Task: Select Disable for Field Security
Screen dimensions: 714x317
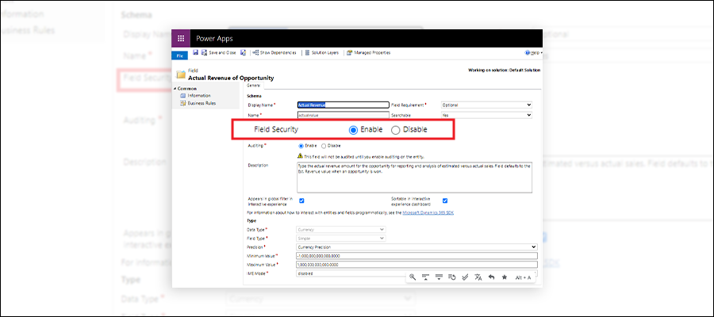Action: click(396, 130)
